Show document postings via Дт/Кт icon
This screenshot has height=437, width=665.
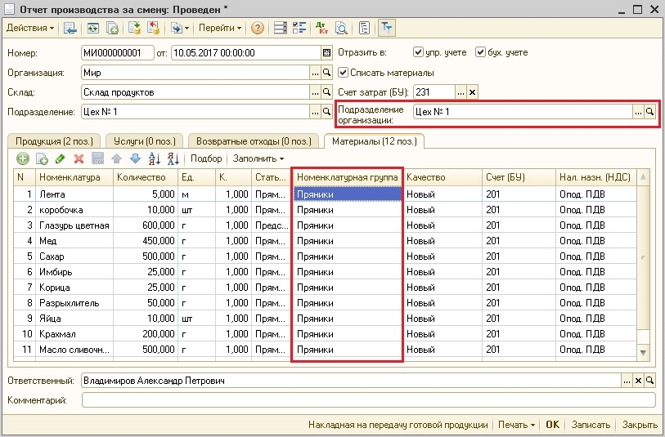(x=322, y=28)
